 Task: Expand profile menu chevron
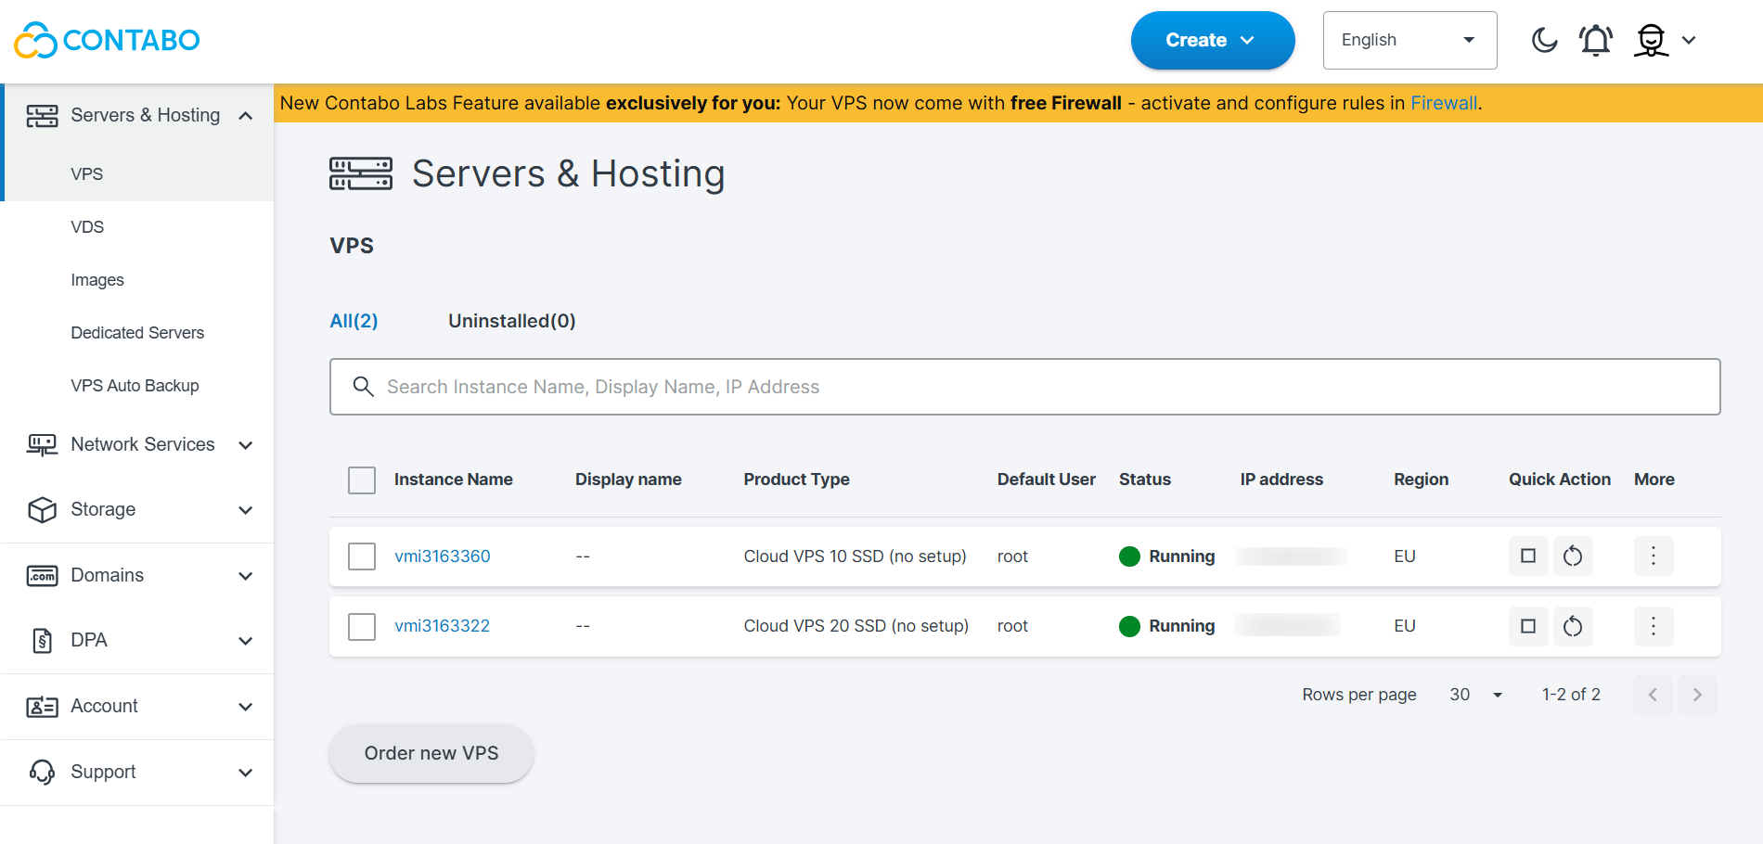tap(1689, 40)
